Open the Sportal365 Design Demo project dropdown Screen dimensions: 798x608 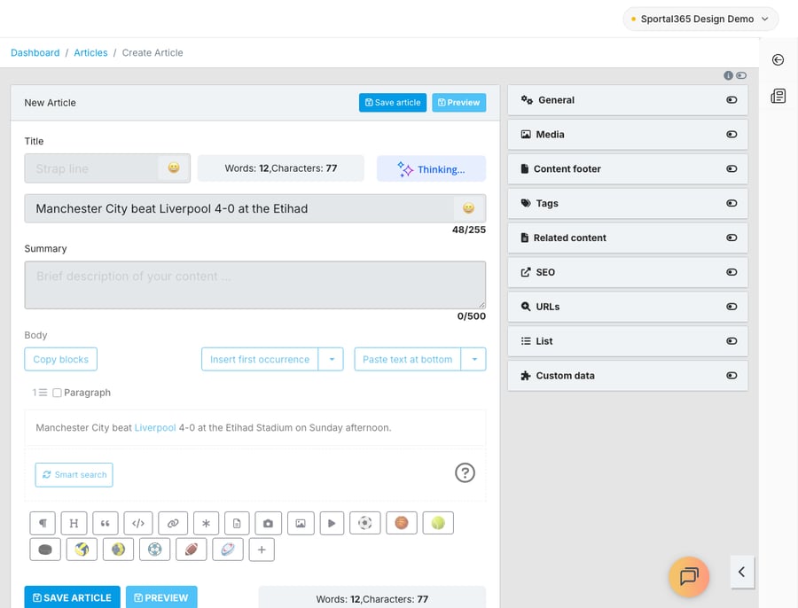(x=700, y=19)
